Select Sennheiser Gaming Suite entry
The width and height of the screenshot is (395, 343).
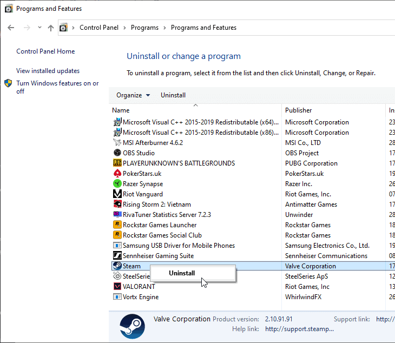158,256
